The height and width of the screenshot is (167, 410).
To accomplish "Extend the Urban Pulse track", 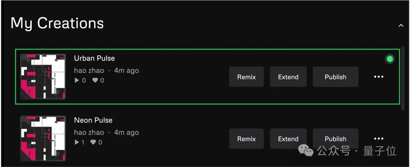I will (x=288, y=77).
